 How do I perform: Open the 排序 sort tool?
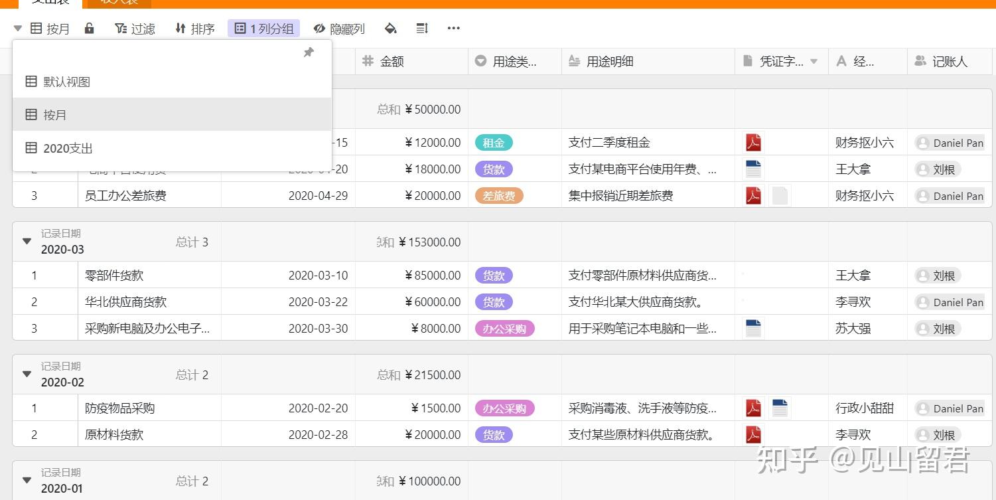coord(194,29)
